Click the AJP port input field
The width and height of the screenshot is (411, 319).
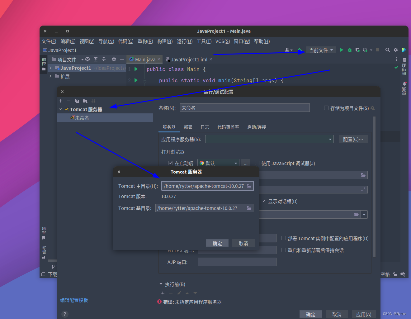[237, 262]
